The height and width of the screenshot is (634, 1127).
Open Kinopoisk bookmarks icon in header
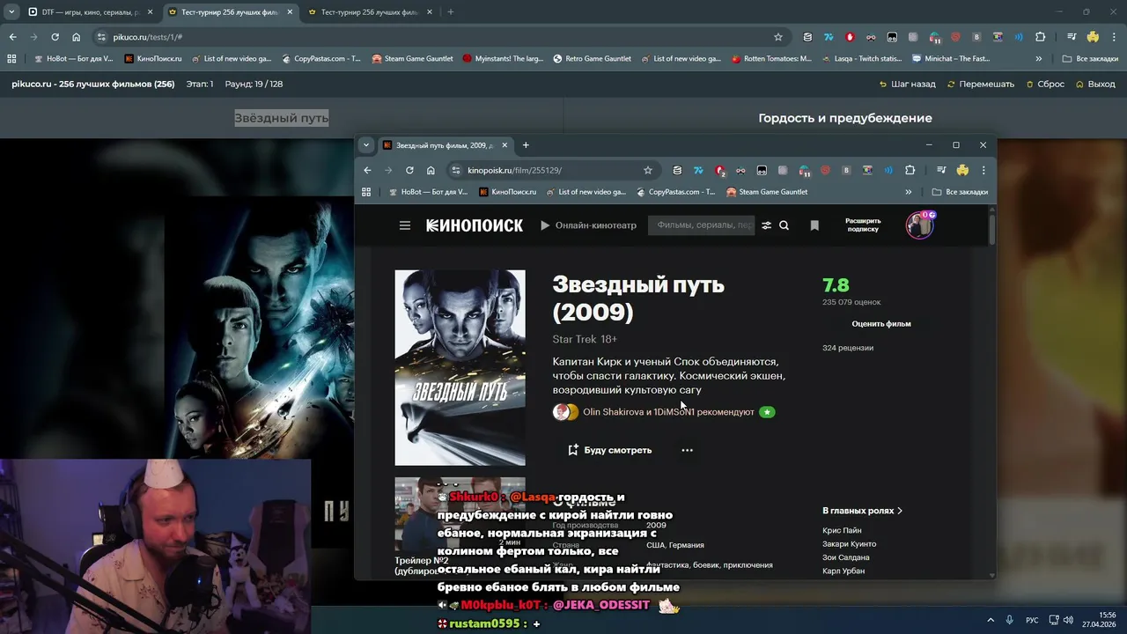tap(814, 225)
